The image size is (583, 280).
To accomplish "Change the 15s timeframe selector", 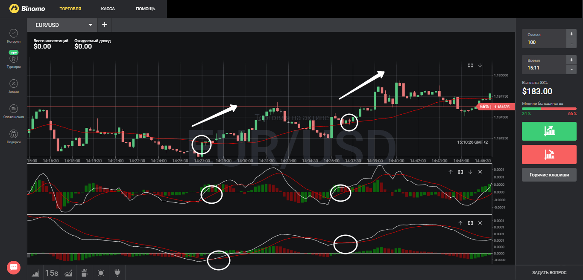I will tap(52, 273).
